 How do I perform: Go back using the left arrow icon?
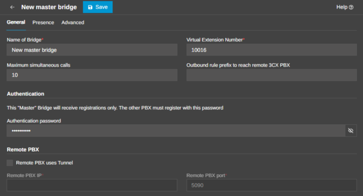12,7
